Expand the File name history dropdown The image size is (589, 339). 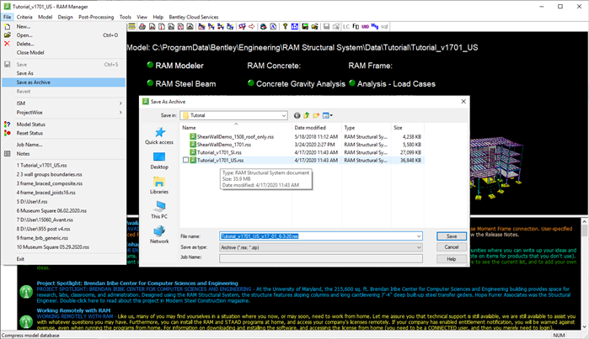(x=442, y=236)
